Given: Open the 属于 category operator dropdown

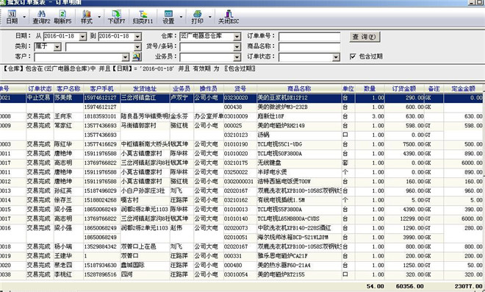Looking at the screenshot, I should click(57, 47).
